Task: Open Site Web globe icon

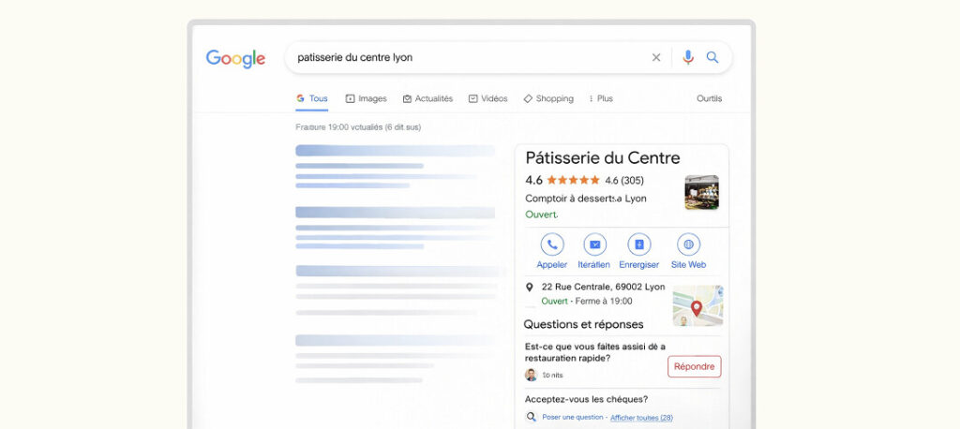Action: [x=688, y=244]
